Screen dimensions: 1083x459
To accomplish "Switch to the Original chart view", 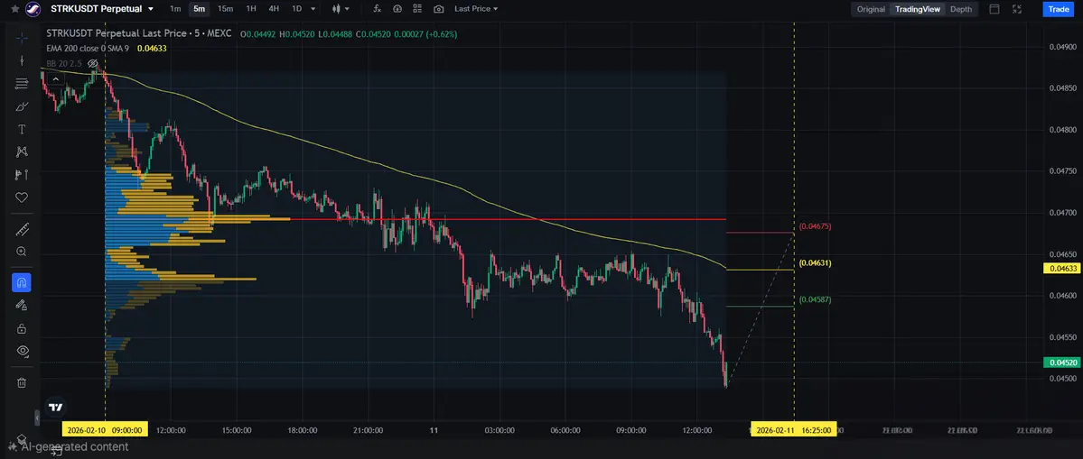I will [871, 9].
